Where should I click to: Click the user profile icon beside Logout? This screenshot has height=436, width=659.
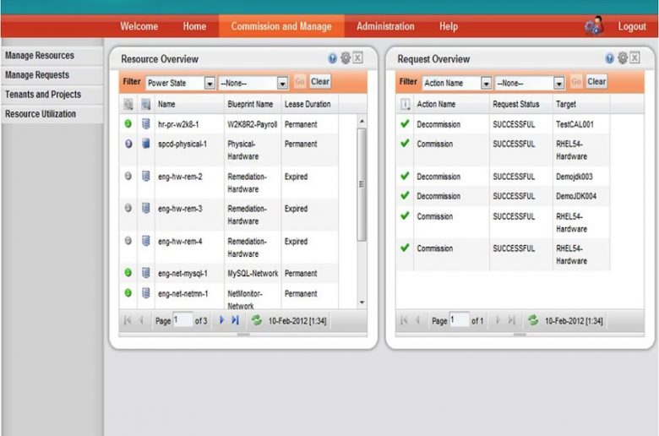[x=595, y=26]
